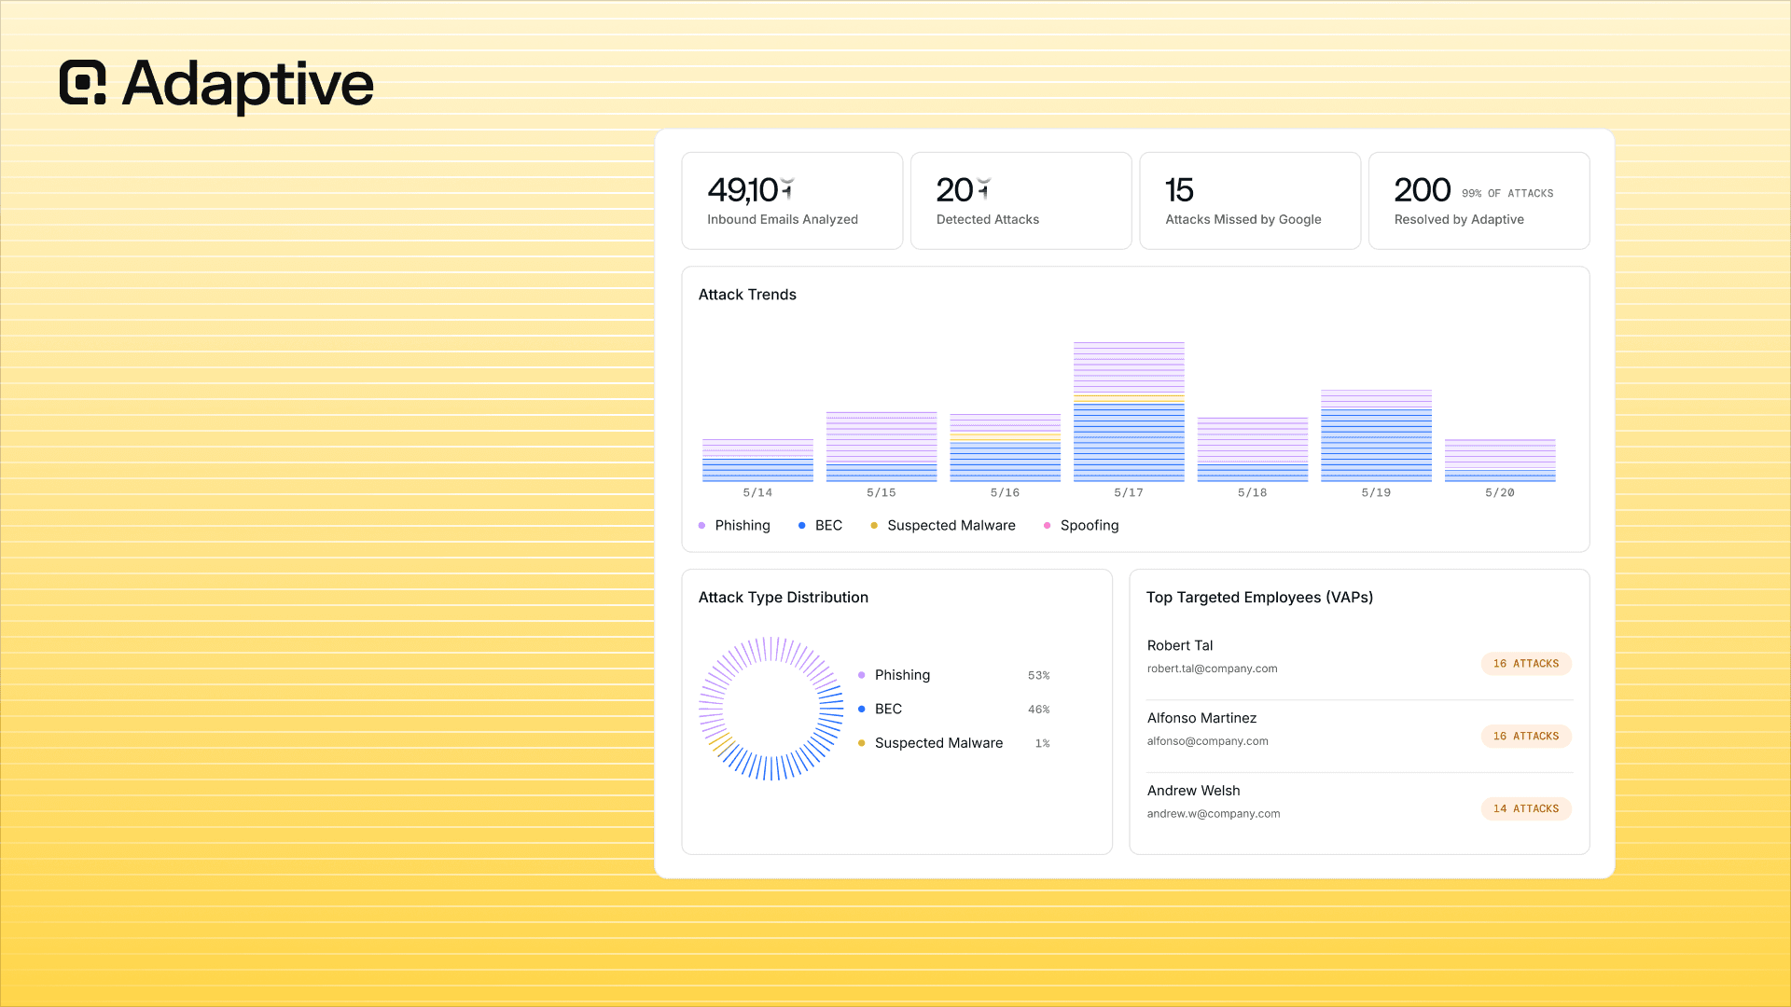
Task: Click the 53% Phishing value
Action: [x=1038, y=676]
